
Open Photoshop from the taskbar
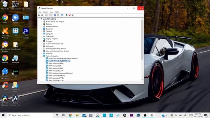[138, 115]
